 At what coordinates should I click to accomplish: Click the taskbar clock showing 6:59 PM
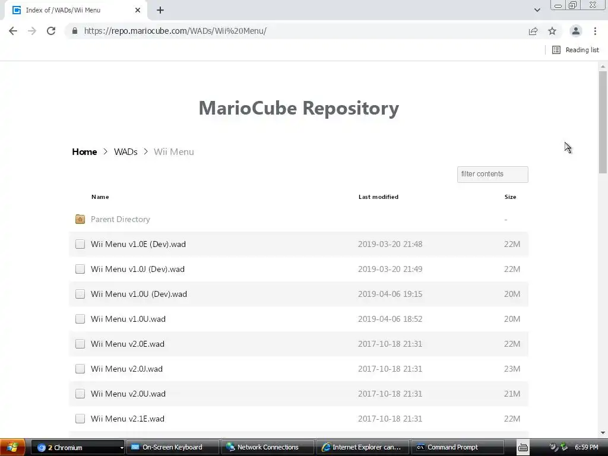pyautogui.click(x=586, y=448)
